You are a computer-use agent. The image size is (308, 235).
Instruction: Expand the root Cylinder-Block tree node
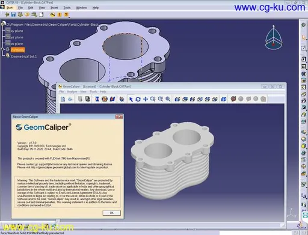pyautogui.click(x=3, y=24)
